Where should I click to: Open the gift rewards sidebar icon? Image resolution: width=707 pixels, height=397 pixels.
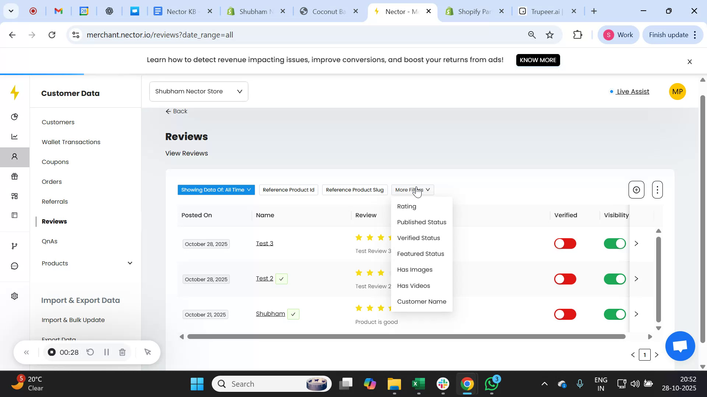(15, 176)
